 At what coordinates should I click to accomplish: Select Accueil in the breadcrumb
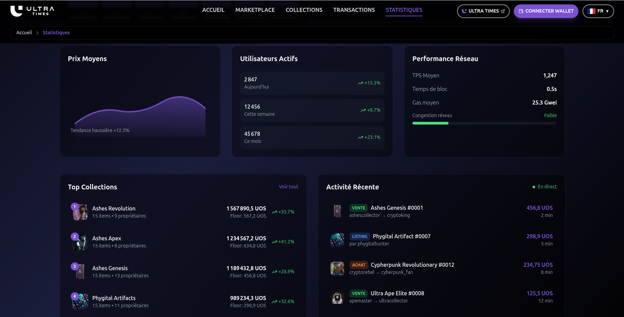pyautogui.click(x=24, y=33)
